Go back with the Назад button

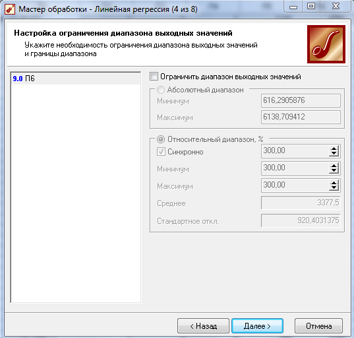tap(203, 326)
